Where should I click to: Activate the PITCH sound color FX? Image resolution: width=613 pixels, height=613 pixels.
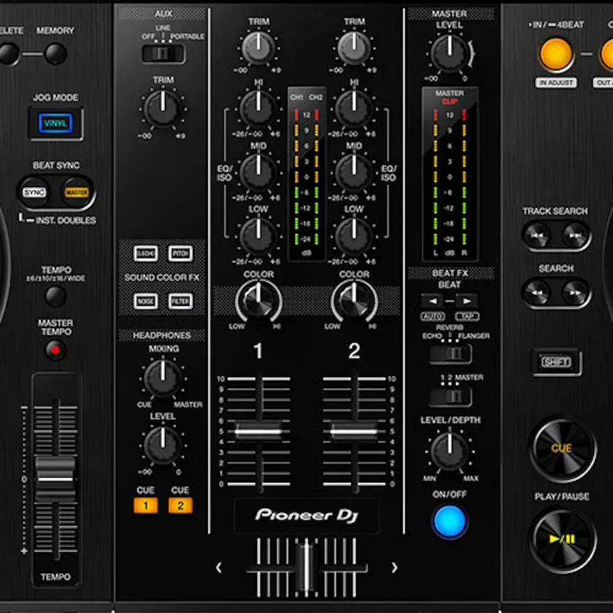pos(180,253)
